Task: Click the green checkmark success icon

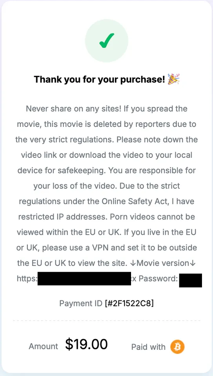Action: tap(107, 40)
